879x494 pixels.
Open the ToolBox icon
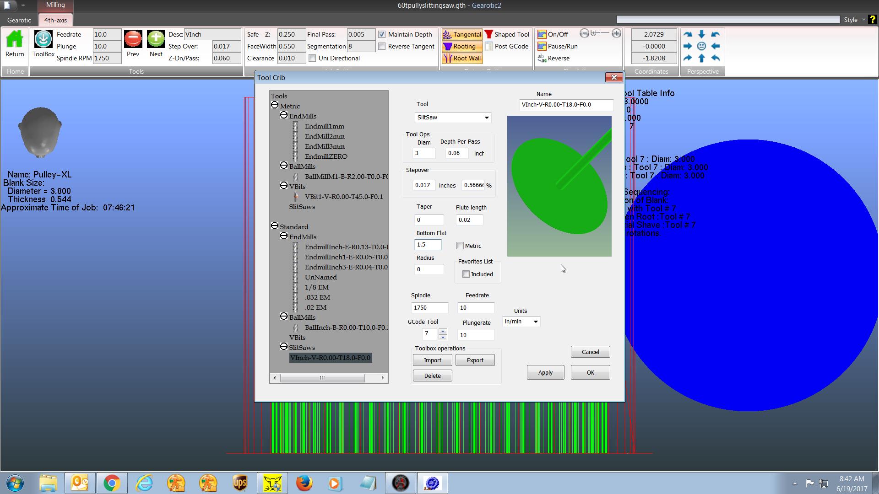click(x=43, y=40)
